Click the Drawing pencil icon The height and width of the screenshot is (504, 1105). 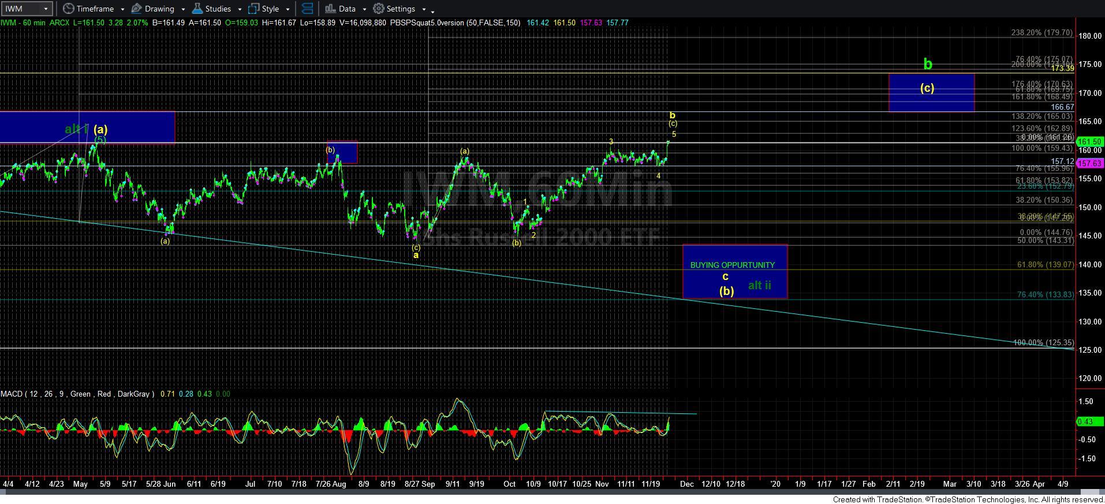(137, 9)
